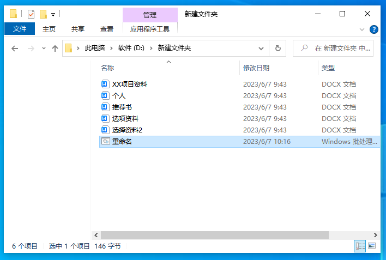Click the DOCX icon next to 个人
The height and width of the screenshot is (260, 386).
click(x=105, y=95)
